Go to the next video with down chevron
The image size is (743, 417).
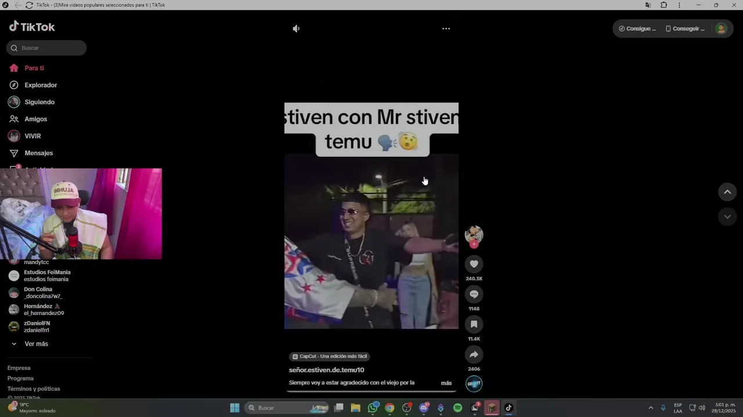pos(727,217)
